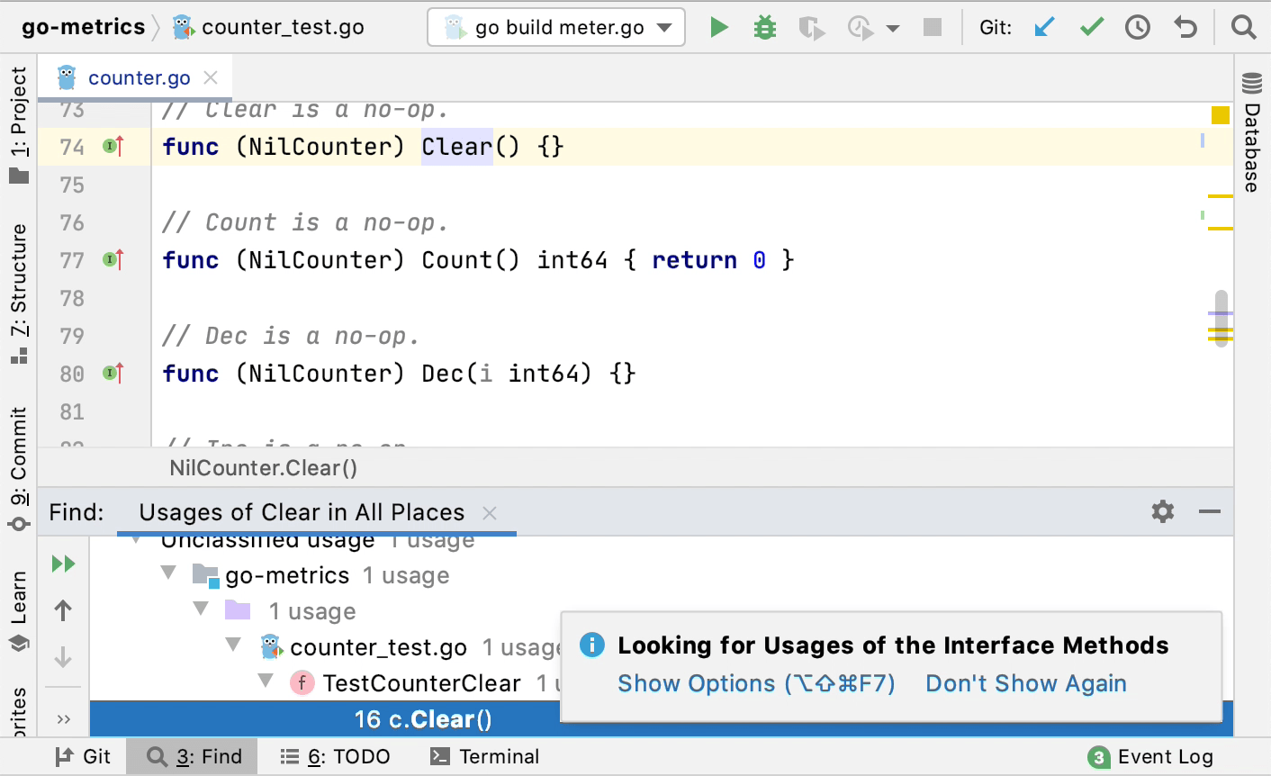Close the counter.go editor tab
The width and height of the screenshot is (1271, 776).
pyautogui.click(x=211, y=77)
